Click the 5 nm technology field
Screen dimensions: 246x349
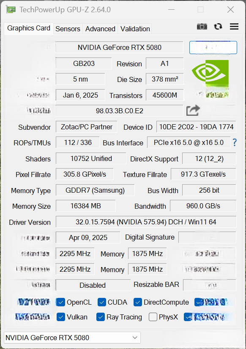coord(80,79)
